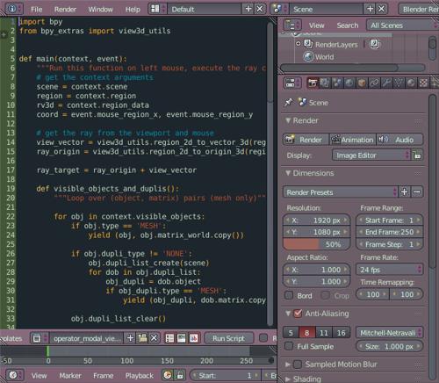Open the World properties tab icon
This screenshot has height=383, width=439.
coord(349,83)
